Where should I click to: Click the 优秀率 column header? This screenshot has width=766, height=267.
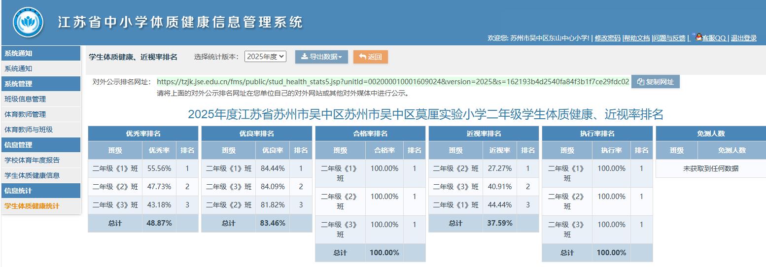coord(159,150)
